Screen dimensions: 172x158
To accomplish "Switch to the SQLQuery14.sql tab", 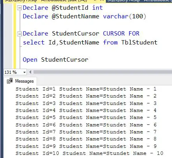I will [x=139, y=1].
